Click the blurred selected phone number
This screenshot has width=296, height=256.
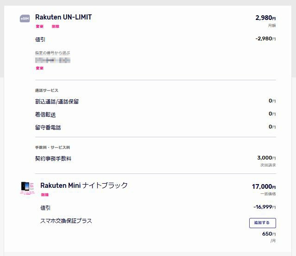point(53,60)
